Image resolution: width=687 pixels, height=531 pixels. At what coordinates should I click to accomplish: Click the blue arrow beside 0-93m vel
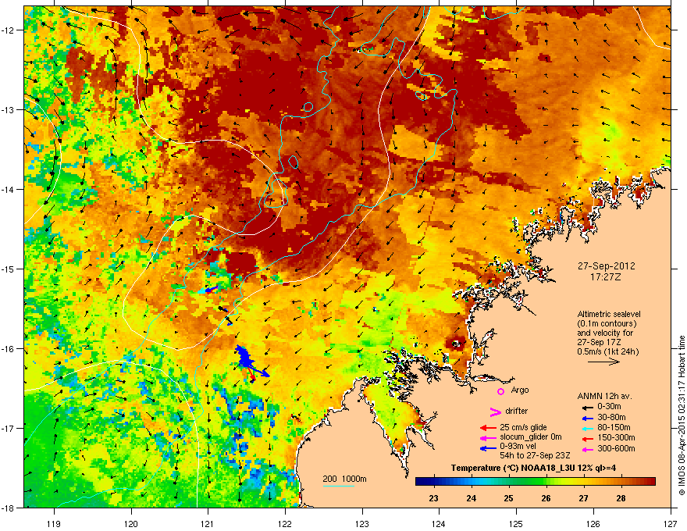[488, 448]
